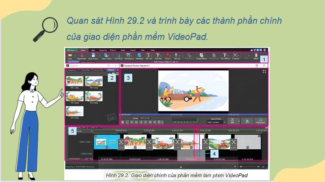The width and height of the screenshot is (325, 182).
Task: Click the Add Blank icon
Action: coord(139,56)
